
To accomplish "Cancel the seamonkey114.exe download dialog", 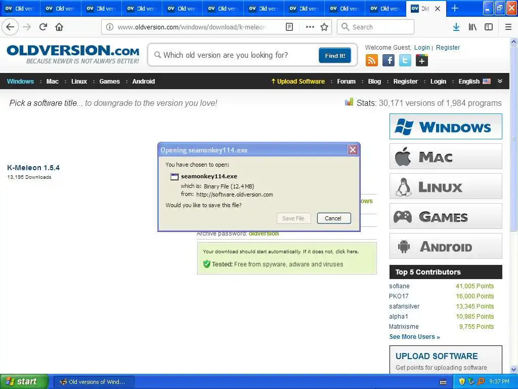I will coord(334,218).
